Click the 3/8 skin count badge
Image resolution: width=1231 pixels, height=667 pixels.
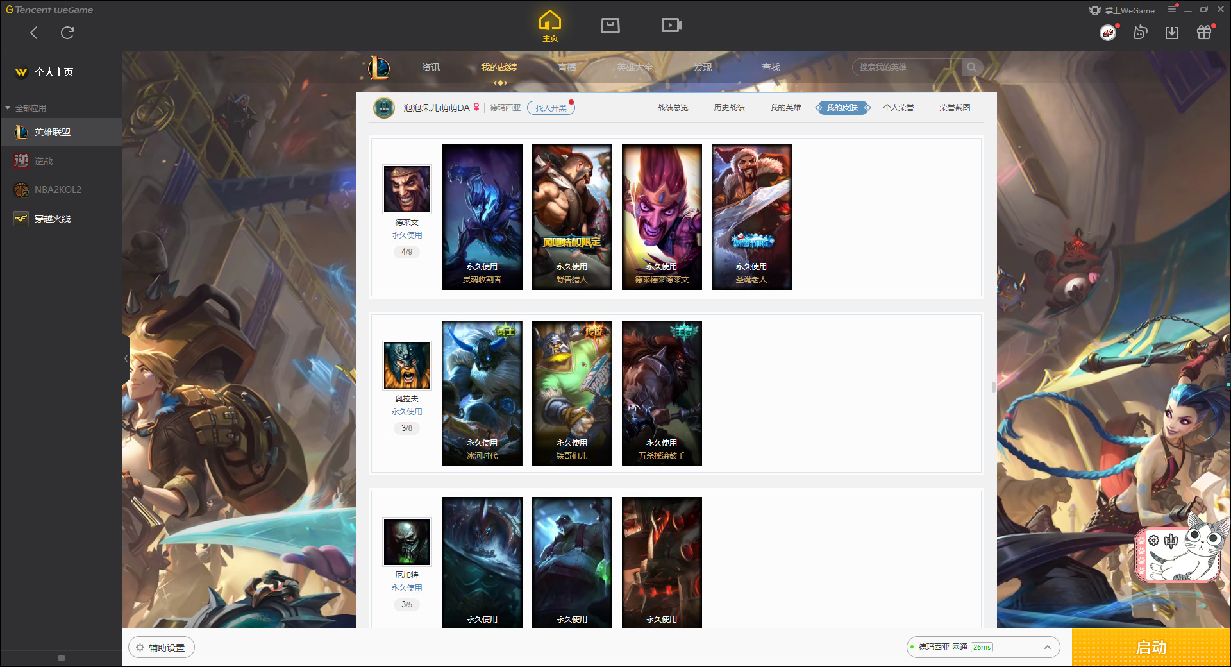coord(407,428)
